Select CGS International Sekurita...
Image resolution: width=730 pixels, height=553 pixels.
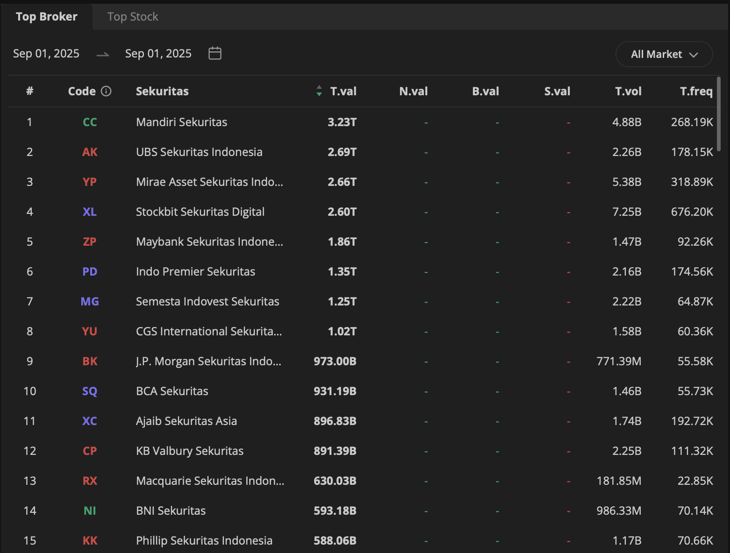pyautogui.click(x=209, y=332)
